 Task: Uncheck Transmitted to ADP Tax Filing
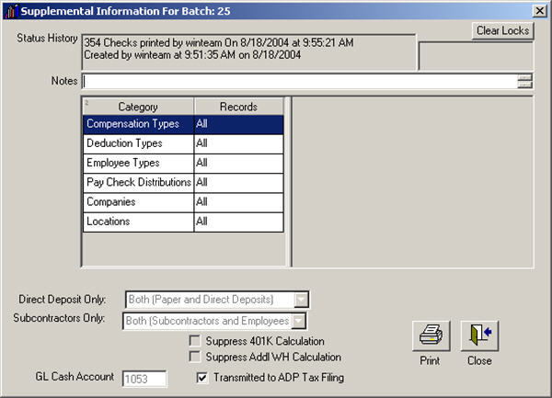tap(202, 378)
